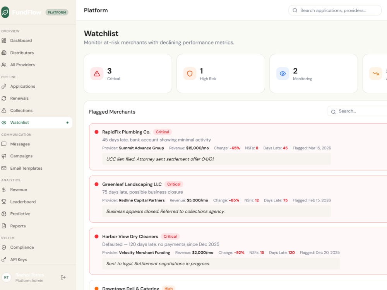The width and height of the screenshot is (387, 290).
Task: Open Dashboard from the sidebar
Action: click(x=36, y=41)
